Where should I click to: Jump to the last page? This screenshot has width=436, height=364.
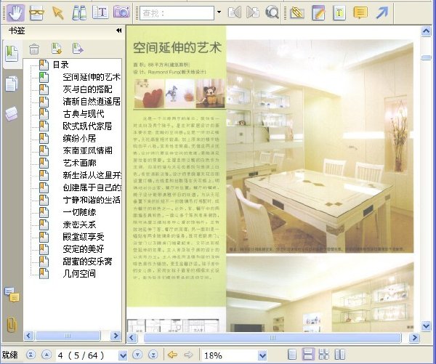coord(153,355)
